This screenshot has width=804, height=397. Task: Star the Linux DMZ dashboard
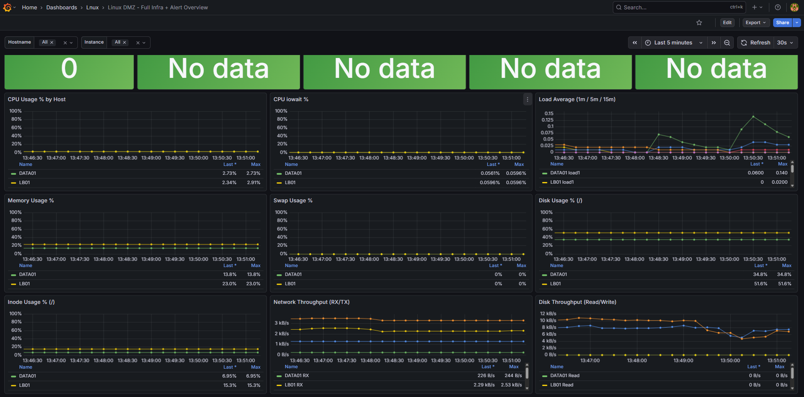coord(699,22)
